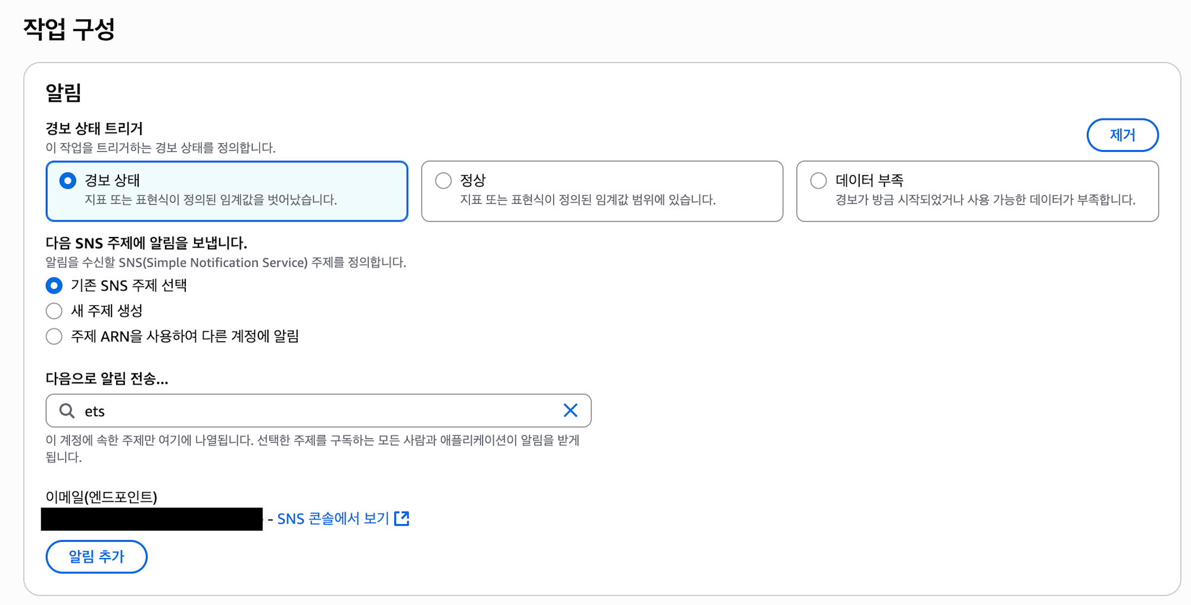The image size is (1191, 605).
Task: Click the 이메일(엔드포인트) label text
Action: click(101, 497)
